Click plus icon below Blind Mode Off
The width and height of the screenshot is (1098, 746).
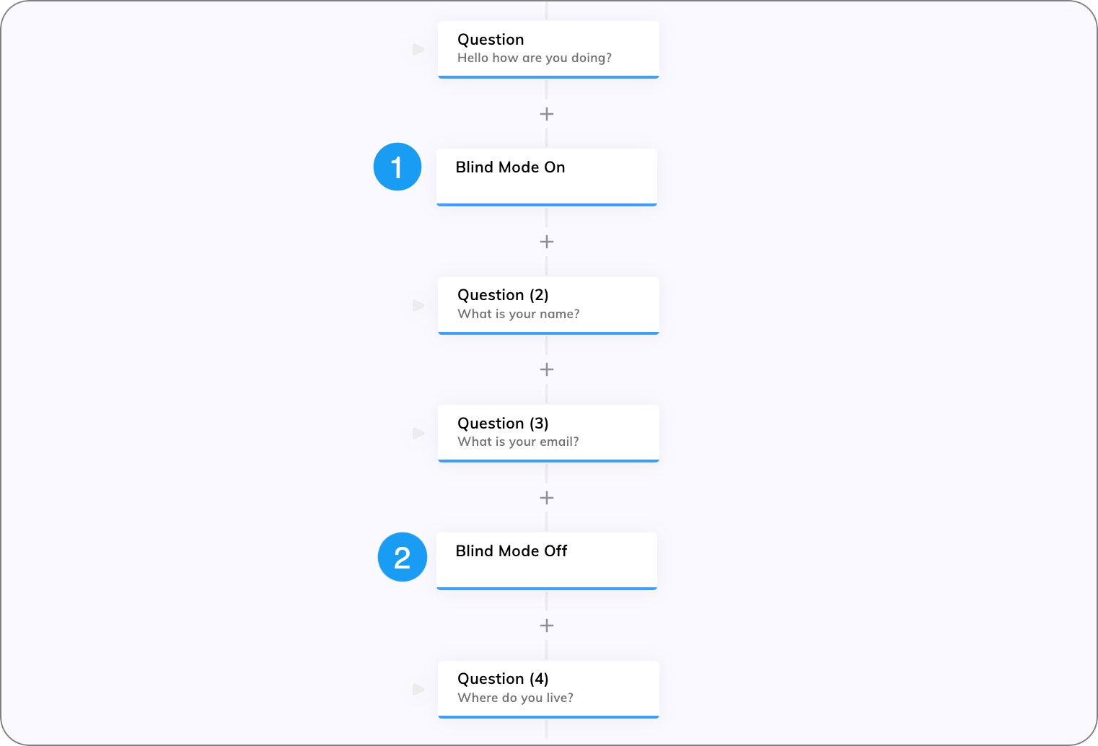[547, 626]
